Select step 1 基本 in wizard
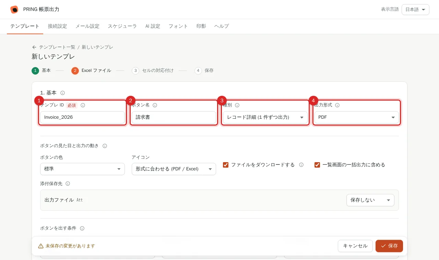Image resolution: width=439 pixels, height=260 pixels. click(41, 71)
